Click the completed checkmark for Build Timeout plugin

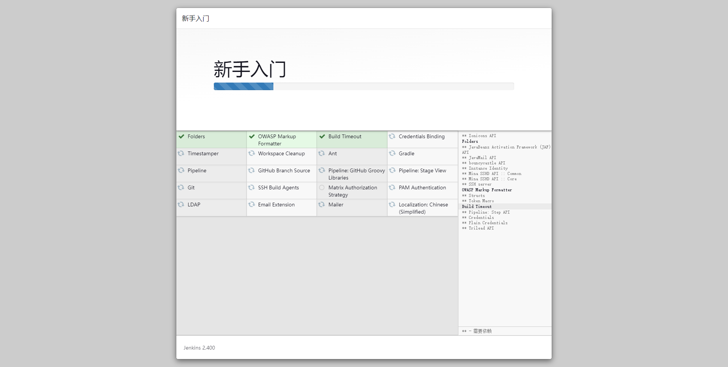[322, 136]
